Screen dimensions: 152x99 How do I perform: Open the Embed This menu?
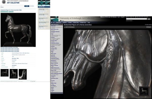[83, 23]
